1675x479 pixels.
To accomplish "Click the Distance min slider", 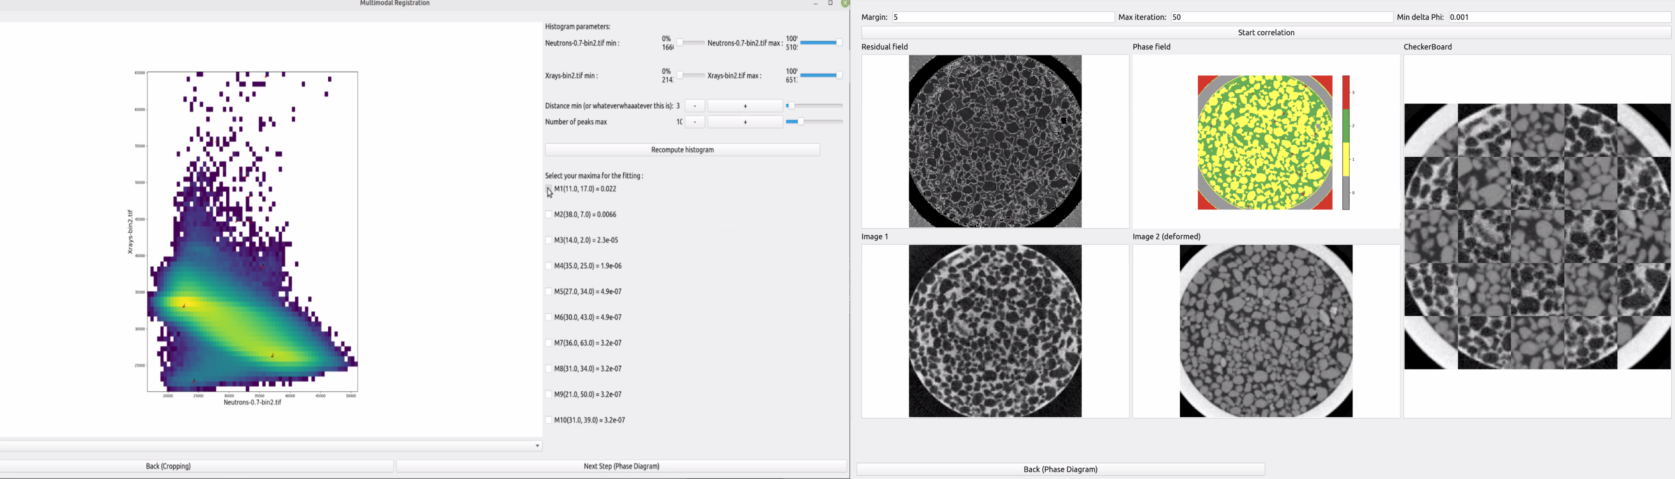I will [815, 106].
